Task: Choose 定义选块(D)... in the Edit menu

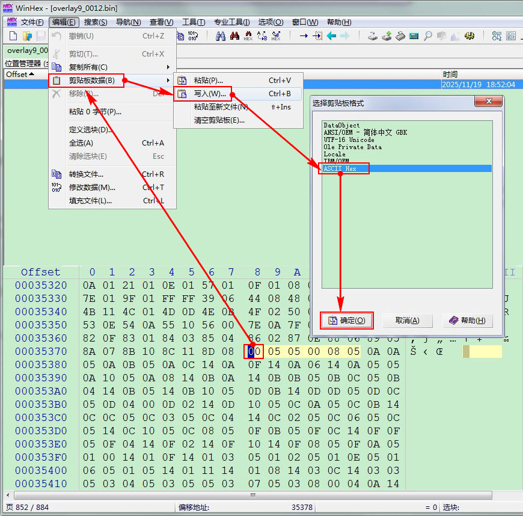Action: coord(112,129)
